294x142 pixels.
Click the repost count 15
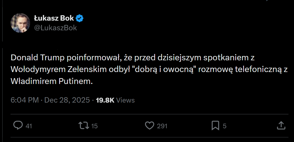[94, 126]
